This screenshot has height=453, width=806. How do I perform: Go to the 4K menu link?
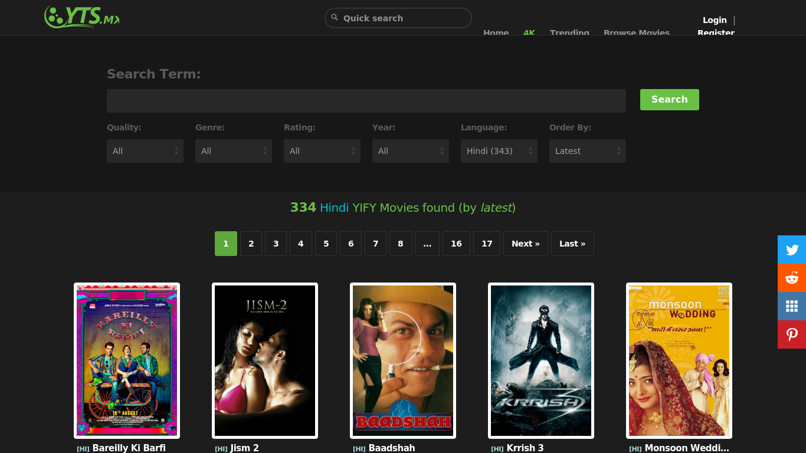(529, 32)
